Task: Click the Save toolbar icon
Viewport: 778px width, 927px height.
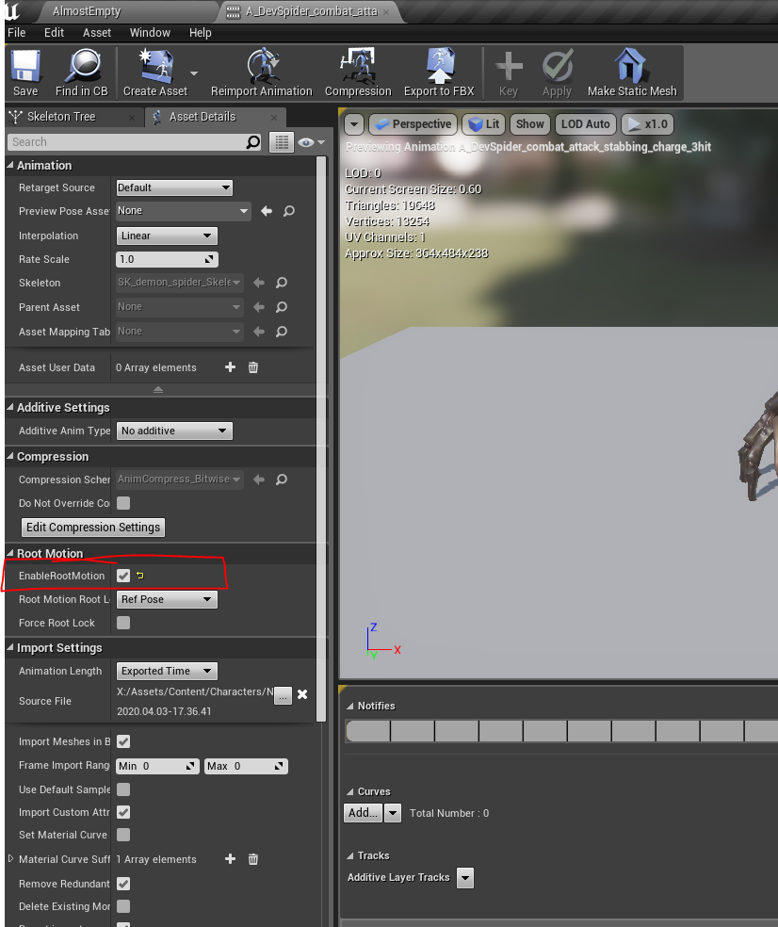Action: (x=25, y=68)
